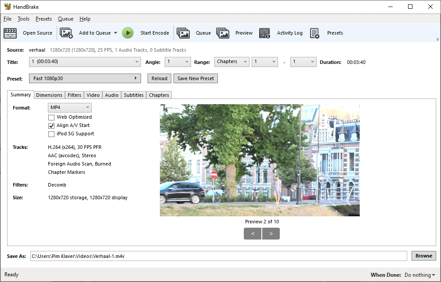Image resolution: width=441 pixels, height=282 pixels.
Task: Open the Format MP4 dropdown
Action: click(70, 107)
